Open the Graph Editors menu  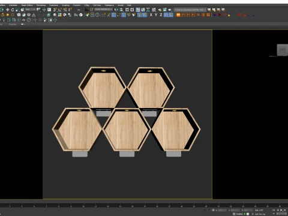pos(27,5)
